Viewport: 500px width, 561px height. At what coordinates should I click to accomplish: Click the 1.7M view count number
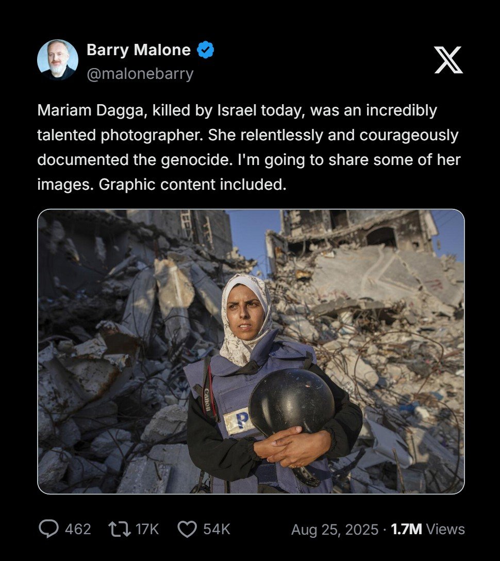pyautogui.click(x=406, y=529)
